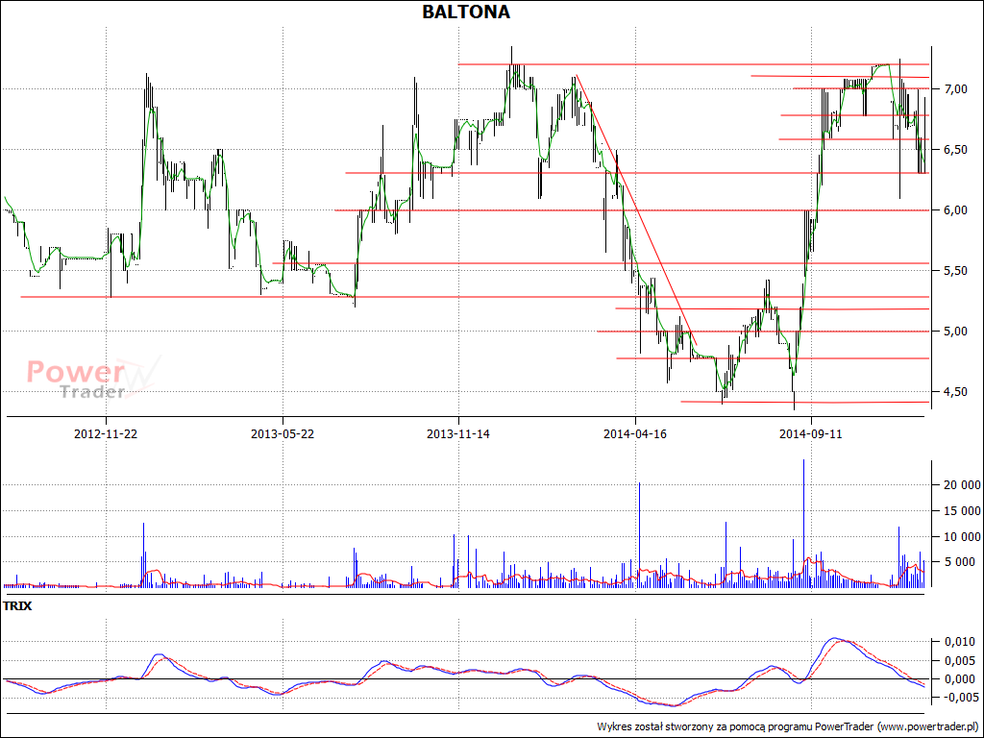Click the 20 000 volume axis value
The height and width of the screenshot is (738, 984).
click(961, 485)
